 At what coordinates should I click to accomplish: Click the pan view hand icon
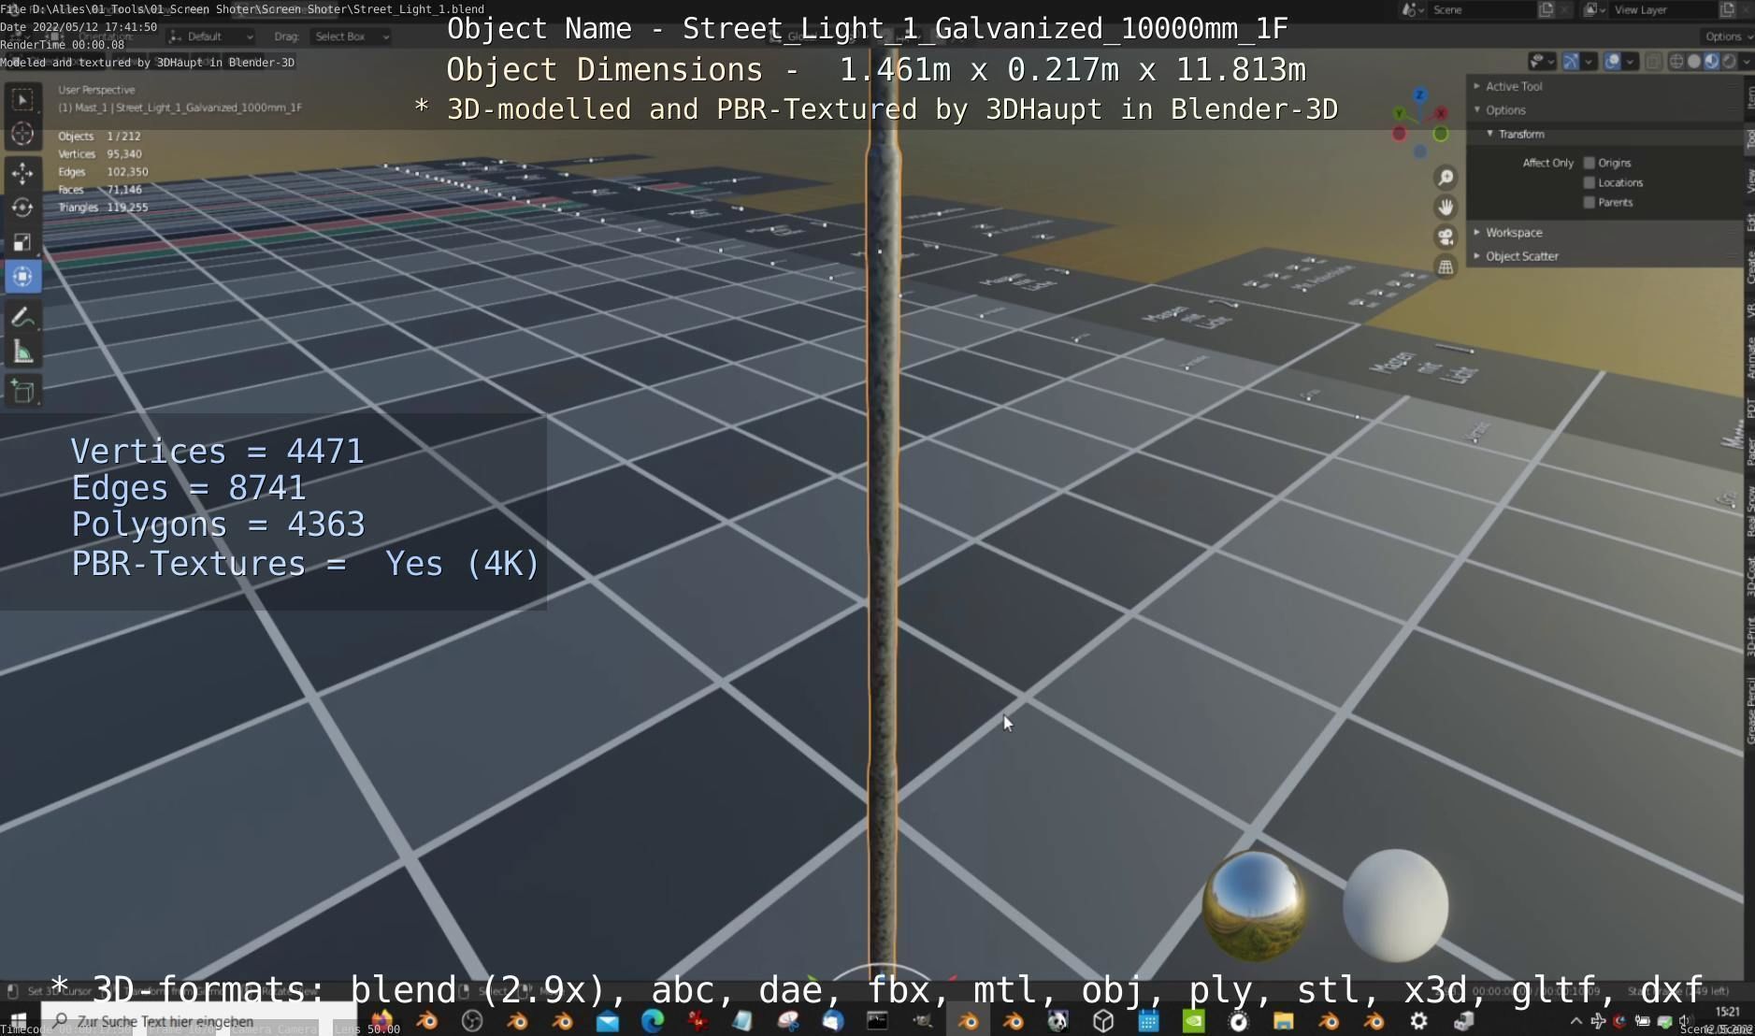point(1446,208)
